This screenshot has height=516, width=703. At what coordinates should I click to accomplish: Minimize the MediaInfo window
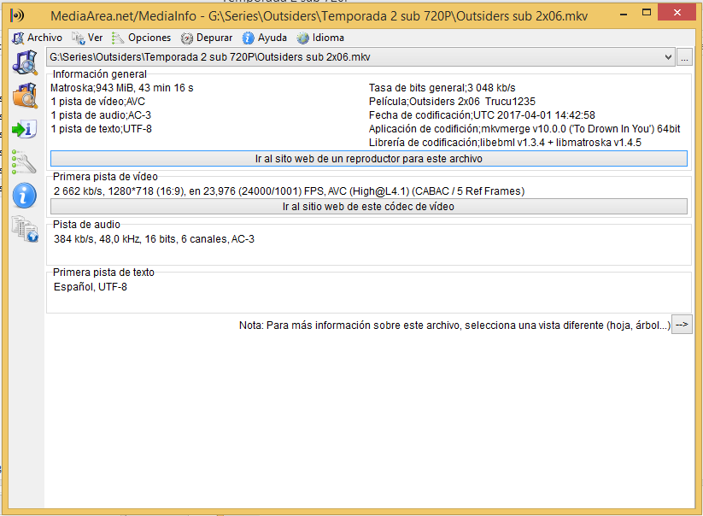pos(624,14)
